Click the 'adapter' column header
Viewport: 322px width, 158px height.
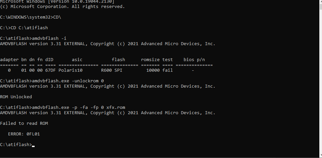pyautogui.click(x=9, y=60)
